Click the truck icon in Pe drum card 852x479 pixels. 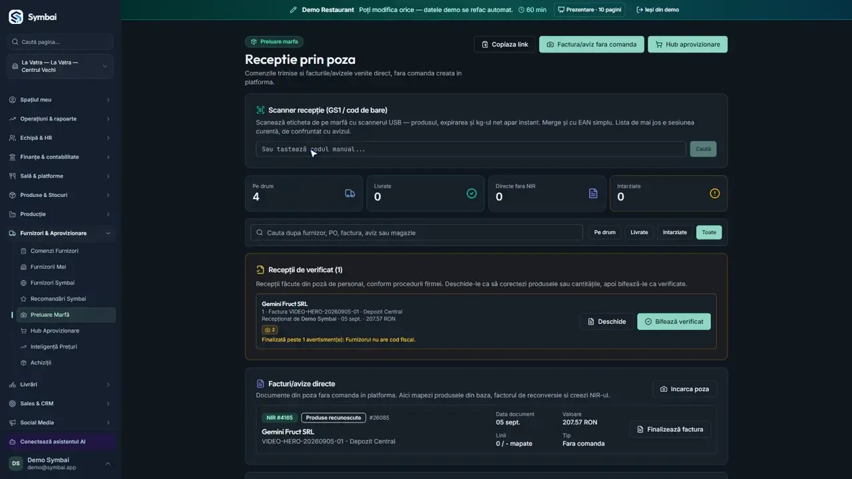tap(350, 194)
